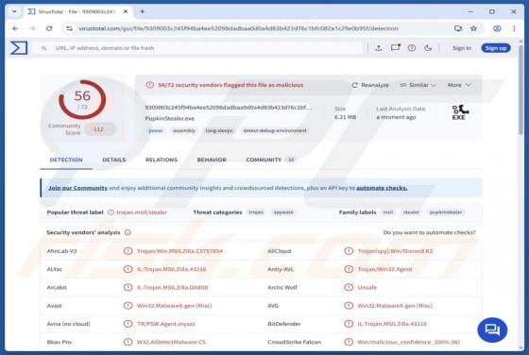
Task: Click the search magnifier icon
Action: (x=43, y=48)
